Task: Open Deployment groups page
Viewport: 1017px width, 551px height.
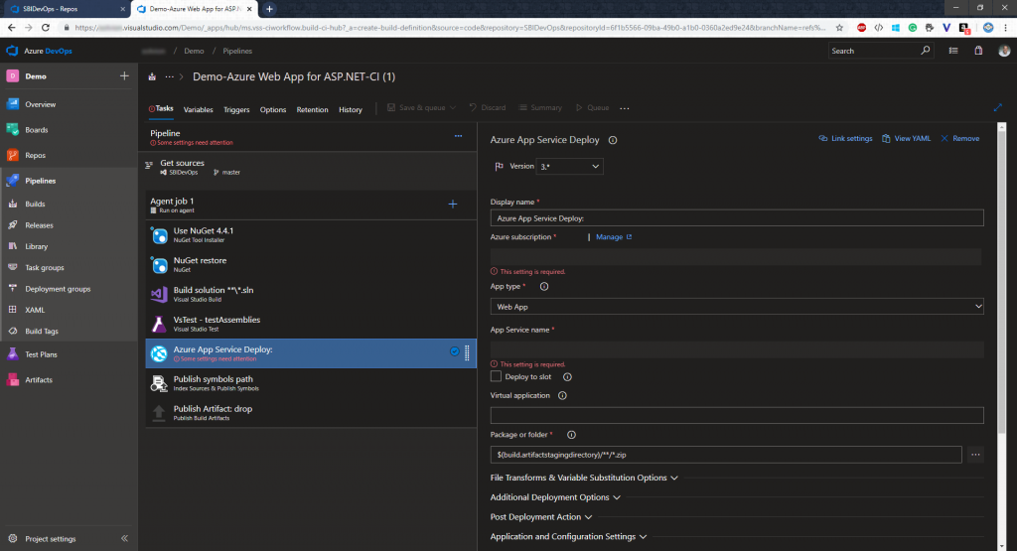Action: click(58, 289)
